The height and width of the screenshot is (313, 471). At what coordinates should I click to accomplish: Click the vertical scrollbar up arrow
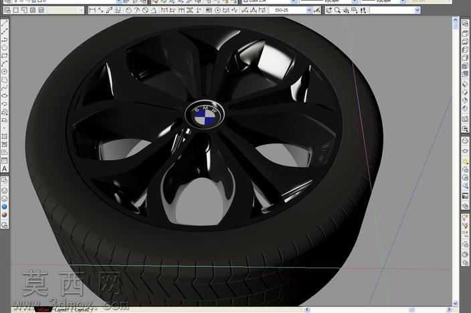tap(455, 20)
